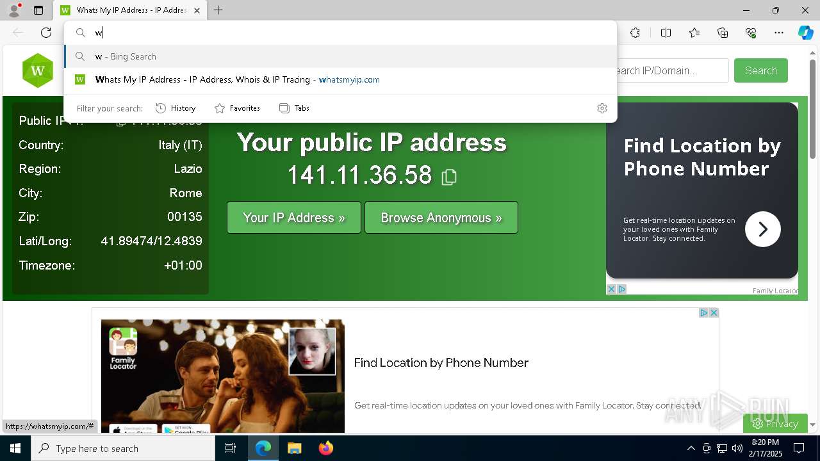Viewport: 820px width, 461px height.
Task: Click the scrollbar down arrow
Action: tap(812, 425)
